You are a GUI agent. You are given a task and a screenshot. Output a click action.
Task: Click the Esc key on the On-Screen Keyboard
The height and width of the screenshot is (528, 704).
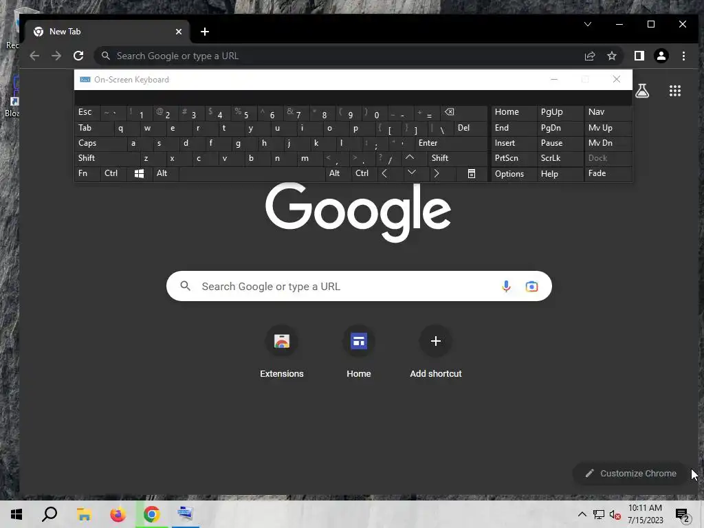click(87, 112)
